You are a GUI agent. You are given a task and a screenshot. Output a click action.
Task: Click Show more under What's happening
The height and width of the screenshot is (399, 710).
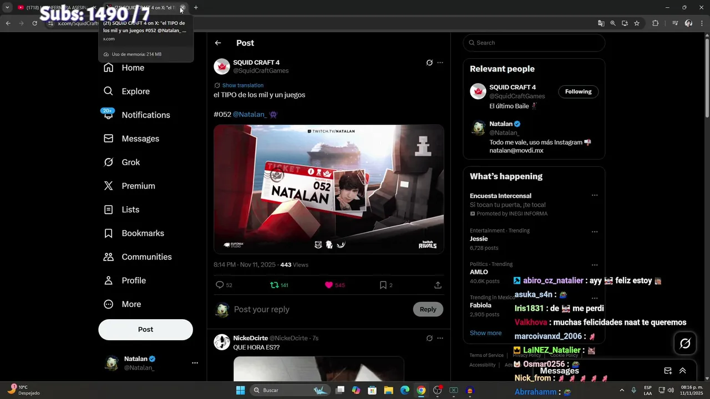(x=485, y=333)
